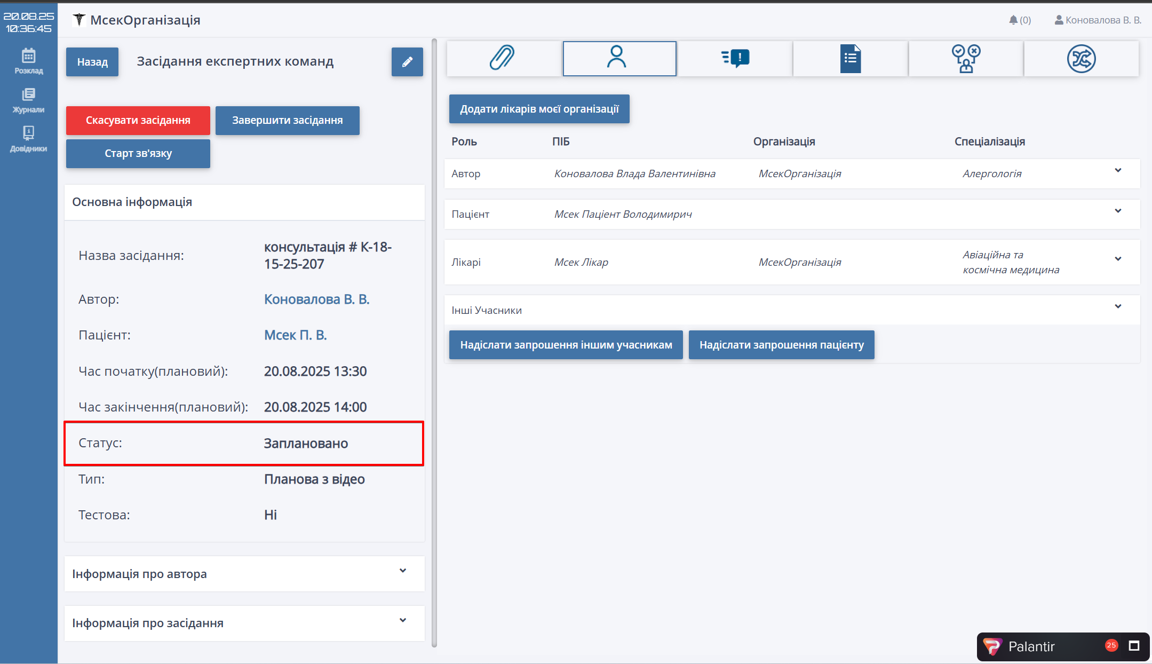Click the left panel vertical scrollbar
Viewport: 1152px width, 664px height.
click(434, 342)
